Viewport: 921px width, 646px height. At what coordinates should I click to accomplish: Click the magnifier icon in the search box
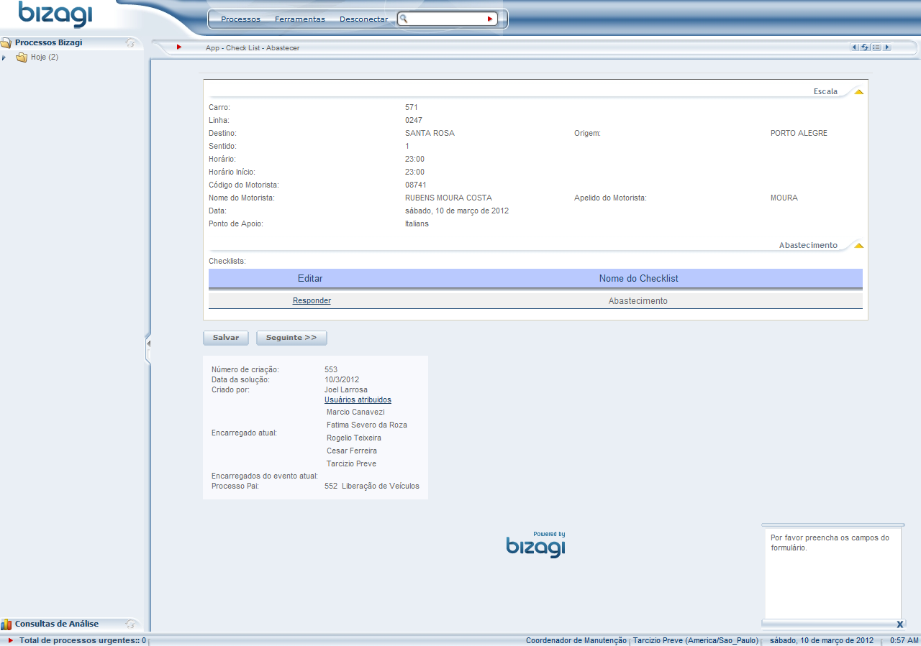(404, 19)
